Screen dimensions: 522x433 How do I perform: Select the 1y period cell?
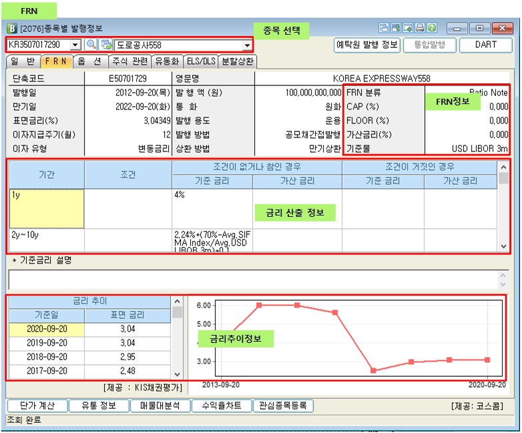coord(47,209)
